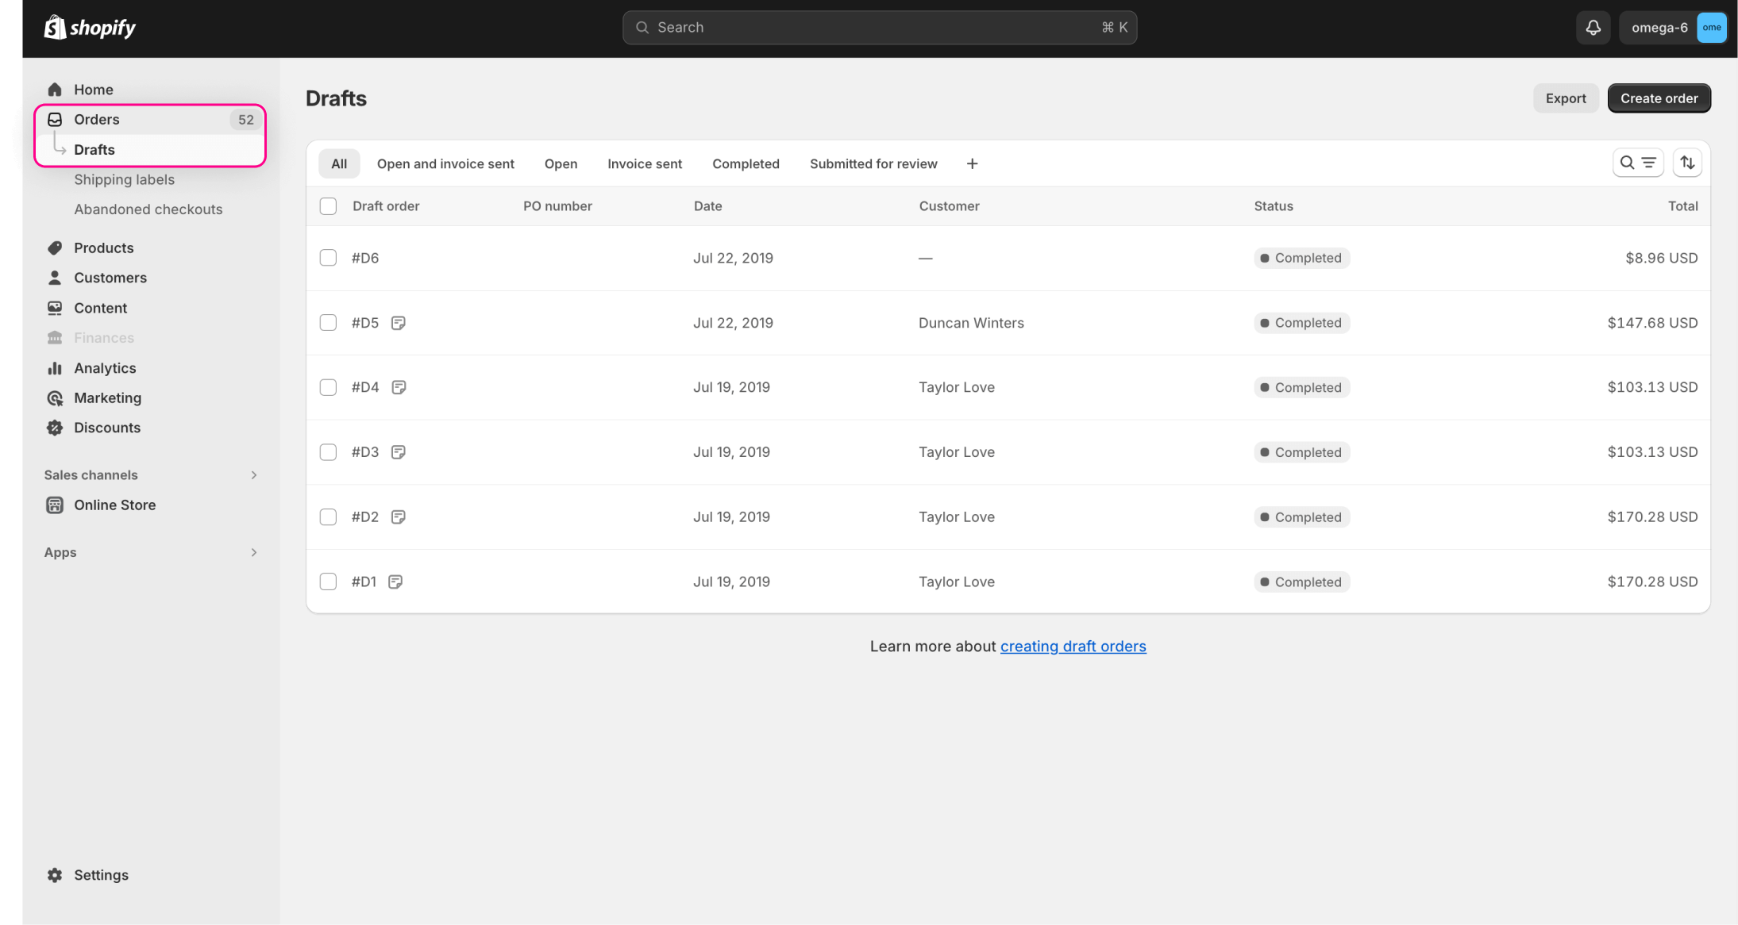Click the ome store avatar badge

tap(1712, 27)
